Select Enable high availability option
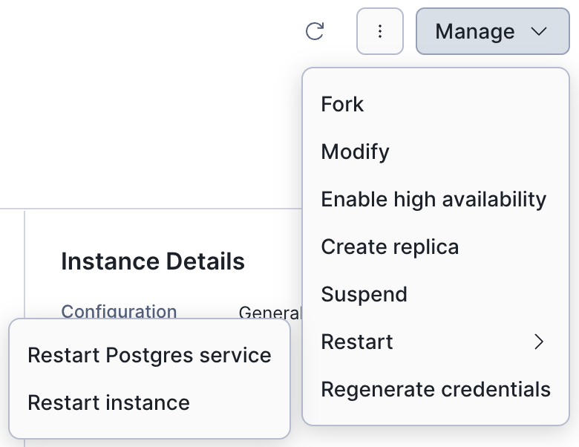Image resolution: width=579 pixels, height=447 pixels. coord(434,199)
